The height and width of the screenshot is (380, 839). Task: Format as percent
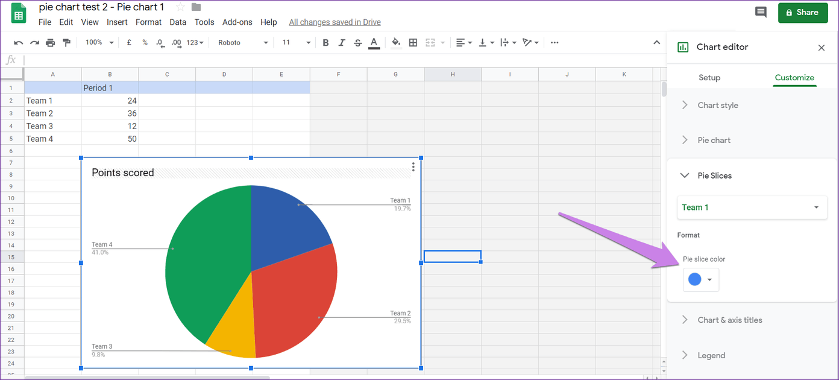tap(145, 43)
